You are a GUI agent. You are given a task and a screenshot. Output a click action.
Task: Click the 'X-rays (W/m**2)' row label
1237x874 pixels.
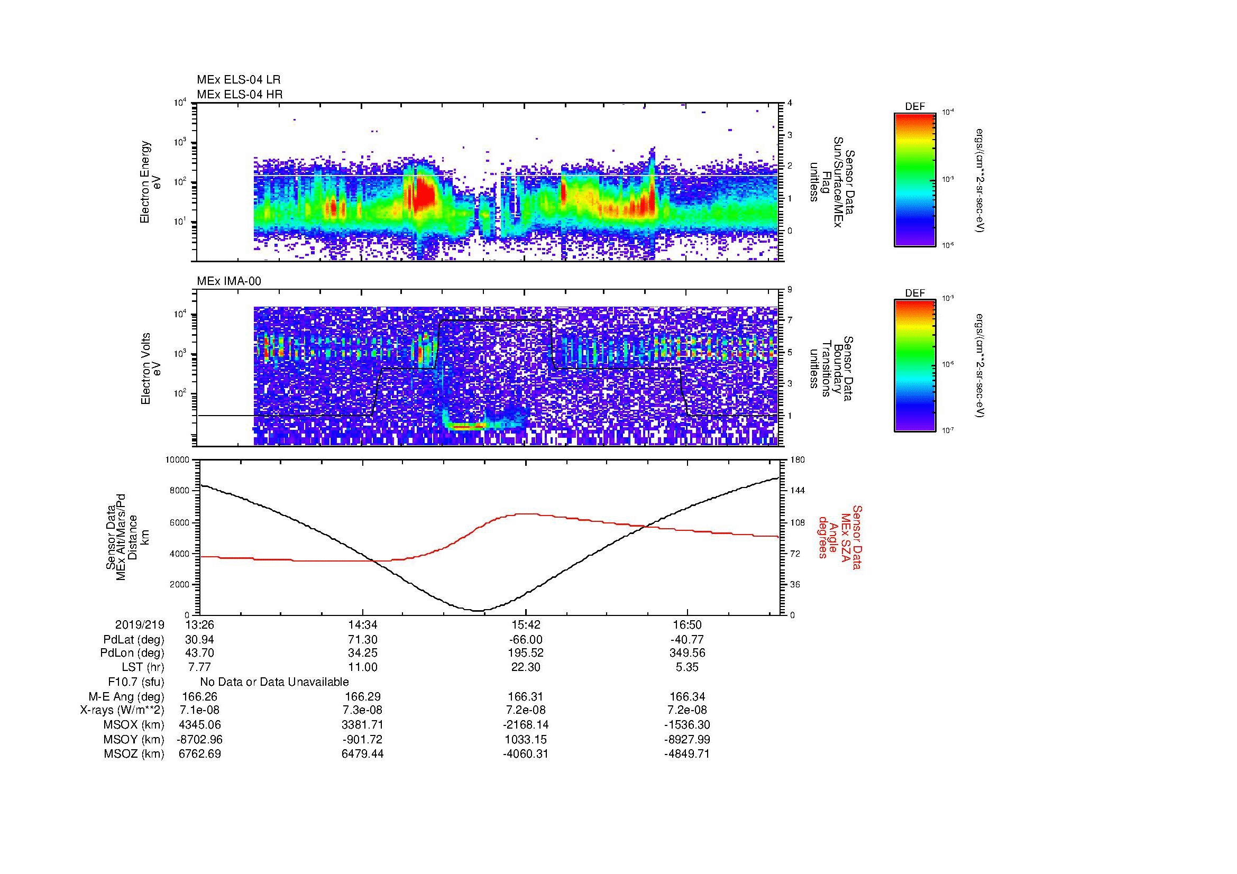pyautogui.click(x=122, y=710)
